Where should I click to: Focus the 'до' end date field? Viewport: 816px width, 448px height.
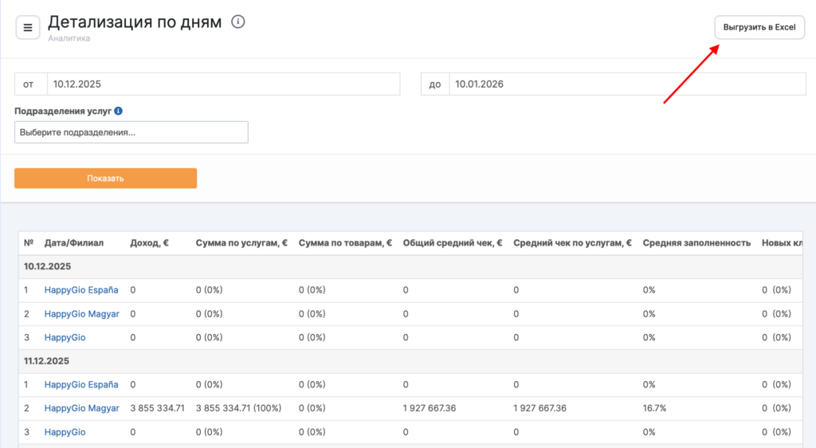coord(626,84)
